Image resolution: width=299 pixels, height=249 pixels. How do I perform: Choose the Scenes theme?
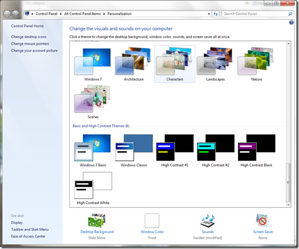point(93,102)
